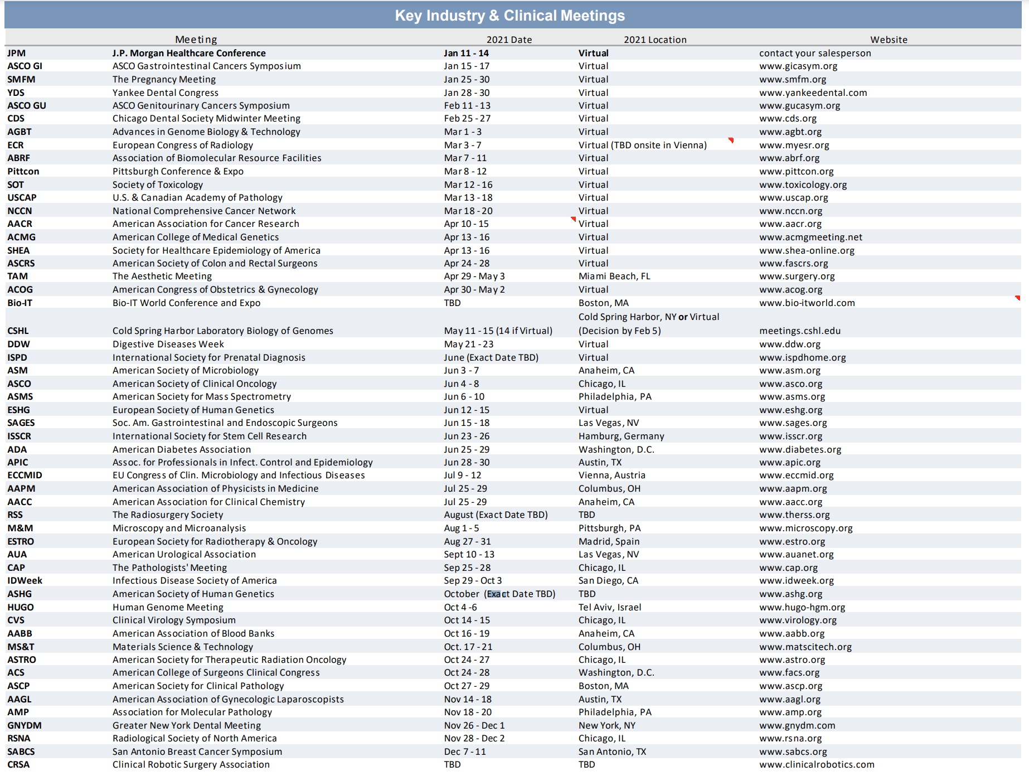Visit www.yankeedental.com link

click(813, 93)
